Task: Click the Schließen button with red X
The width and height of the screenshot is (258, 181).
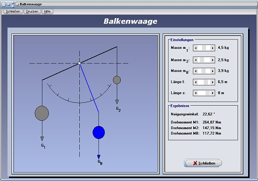Action: (203, 163)
